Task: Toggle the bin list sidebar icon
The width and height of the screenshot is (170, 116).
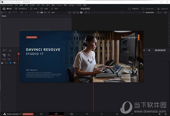Action: (x=2, y=12)
